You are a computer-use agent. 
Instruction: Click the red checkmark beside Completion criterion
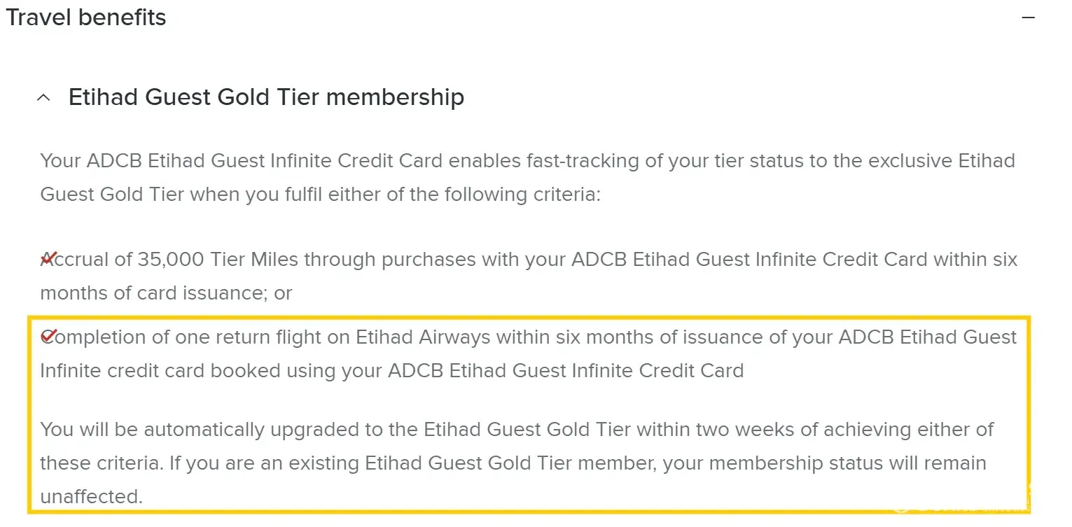tap(48, 337)
